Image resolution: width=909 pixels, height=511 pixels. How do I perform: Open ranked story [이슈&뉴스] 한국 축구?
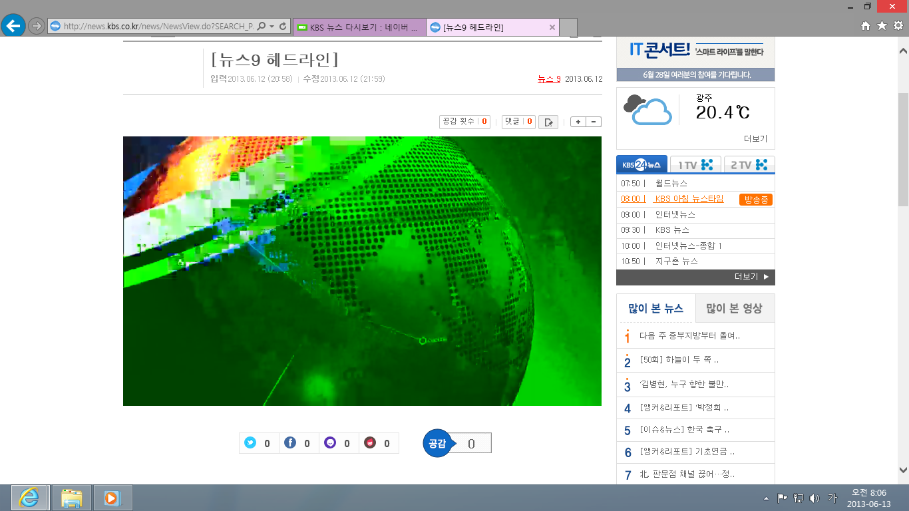[x=684, y=430]
